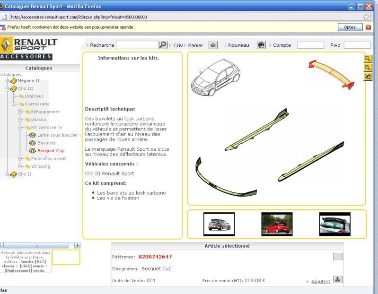
Task: Collapse the Kit carrosserie node
Action: [x=20, y=127]
